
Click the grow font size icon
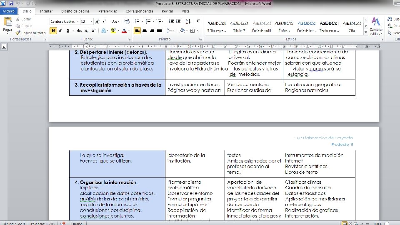[97, 22]
